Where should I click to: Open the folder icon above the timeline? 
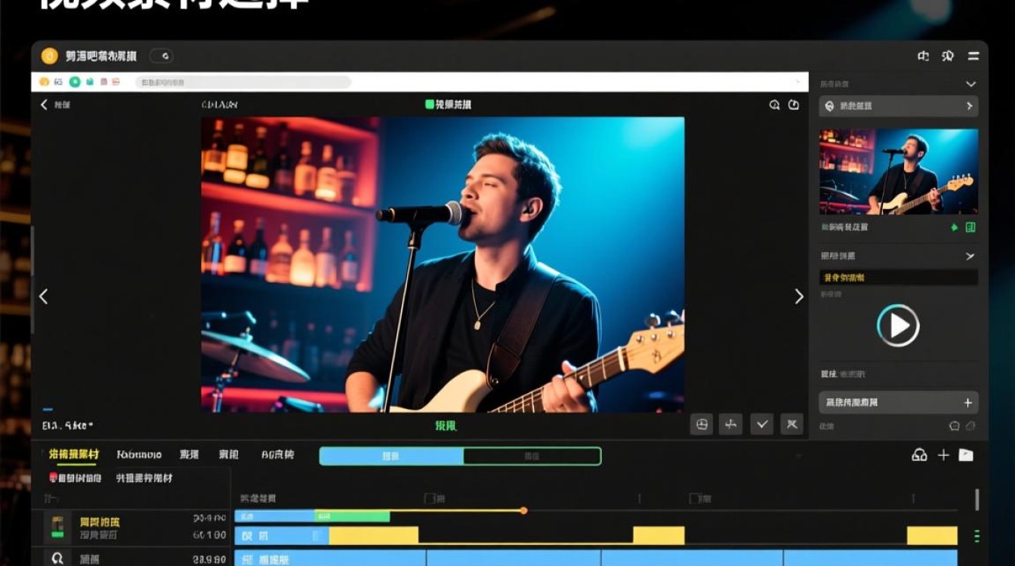click(x=966, y=454)
